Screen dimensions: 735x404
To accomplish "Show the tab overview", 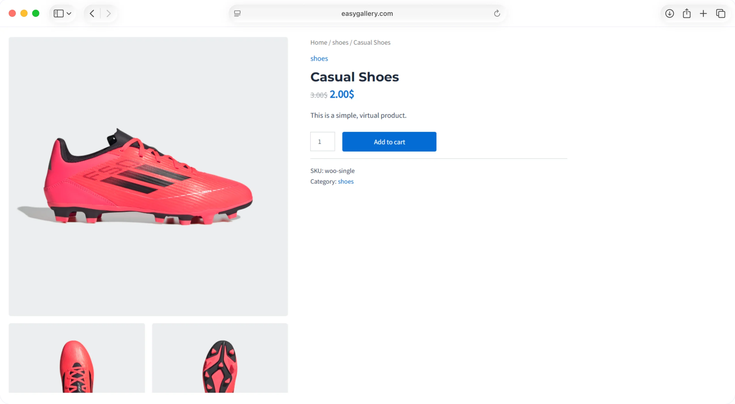I will point(720,13).
